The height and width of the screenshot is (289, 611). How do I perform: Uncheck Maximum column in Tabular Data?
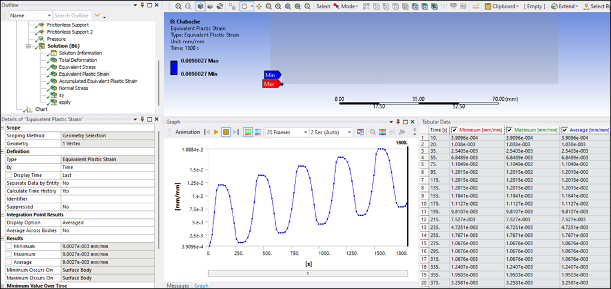510,130
